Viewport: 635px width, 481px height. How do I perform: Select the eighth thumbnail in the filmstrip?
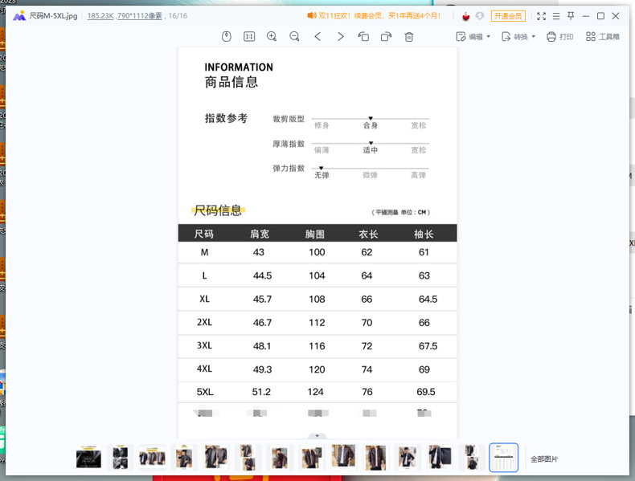[311, 458]
